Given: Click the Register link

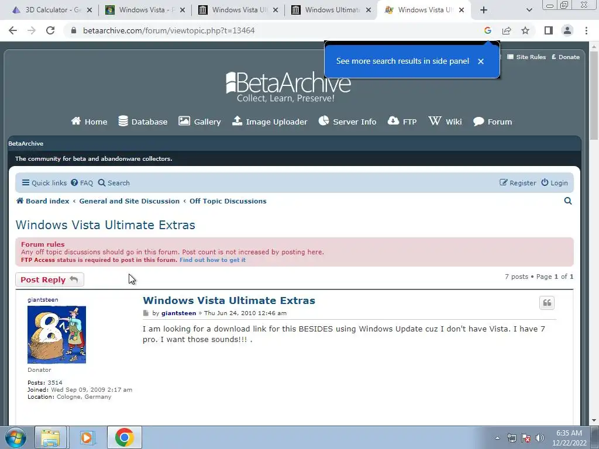Looking at the screenshot, I should pos(518,183).
